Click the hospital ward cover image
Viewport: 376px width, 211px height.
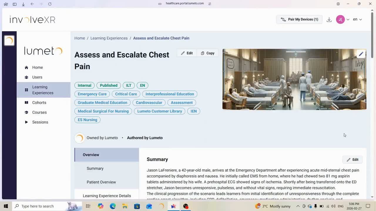(294, 79)
